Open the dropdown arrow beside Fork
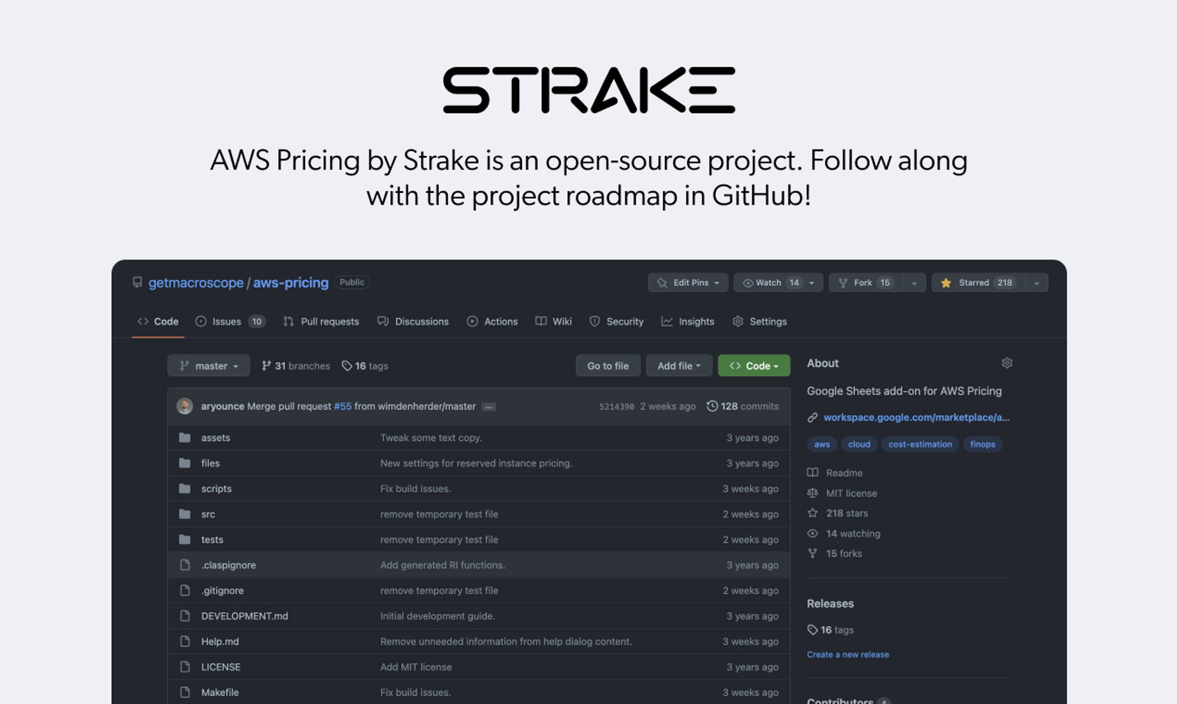Viewport: 1177px width, 704px height. tap(915, 283)
